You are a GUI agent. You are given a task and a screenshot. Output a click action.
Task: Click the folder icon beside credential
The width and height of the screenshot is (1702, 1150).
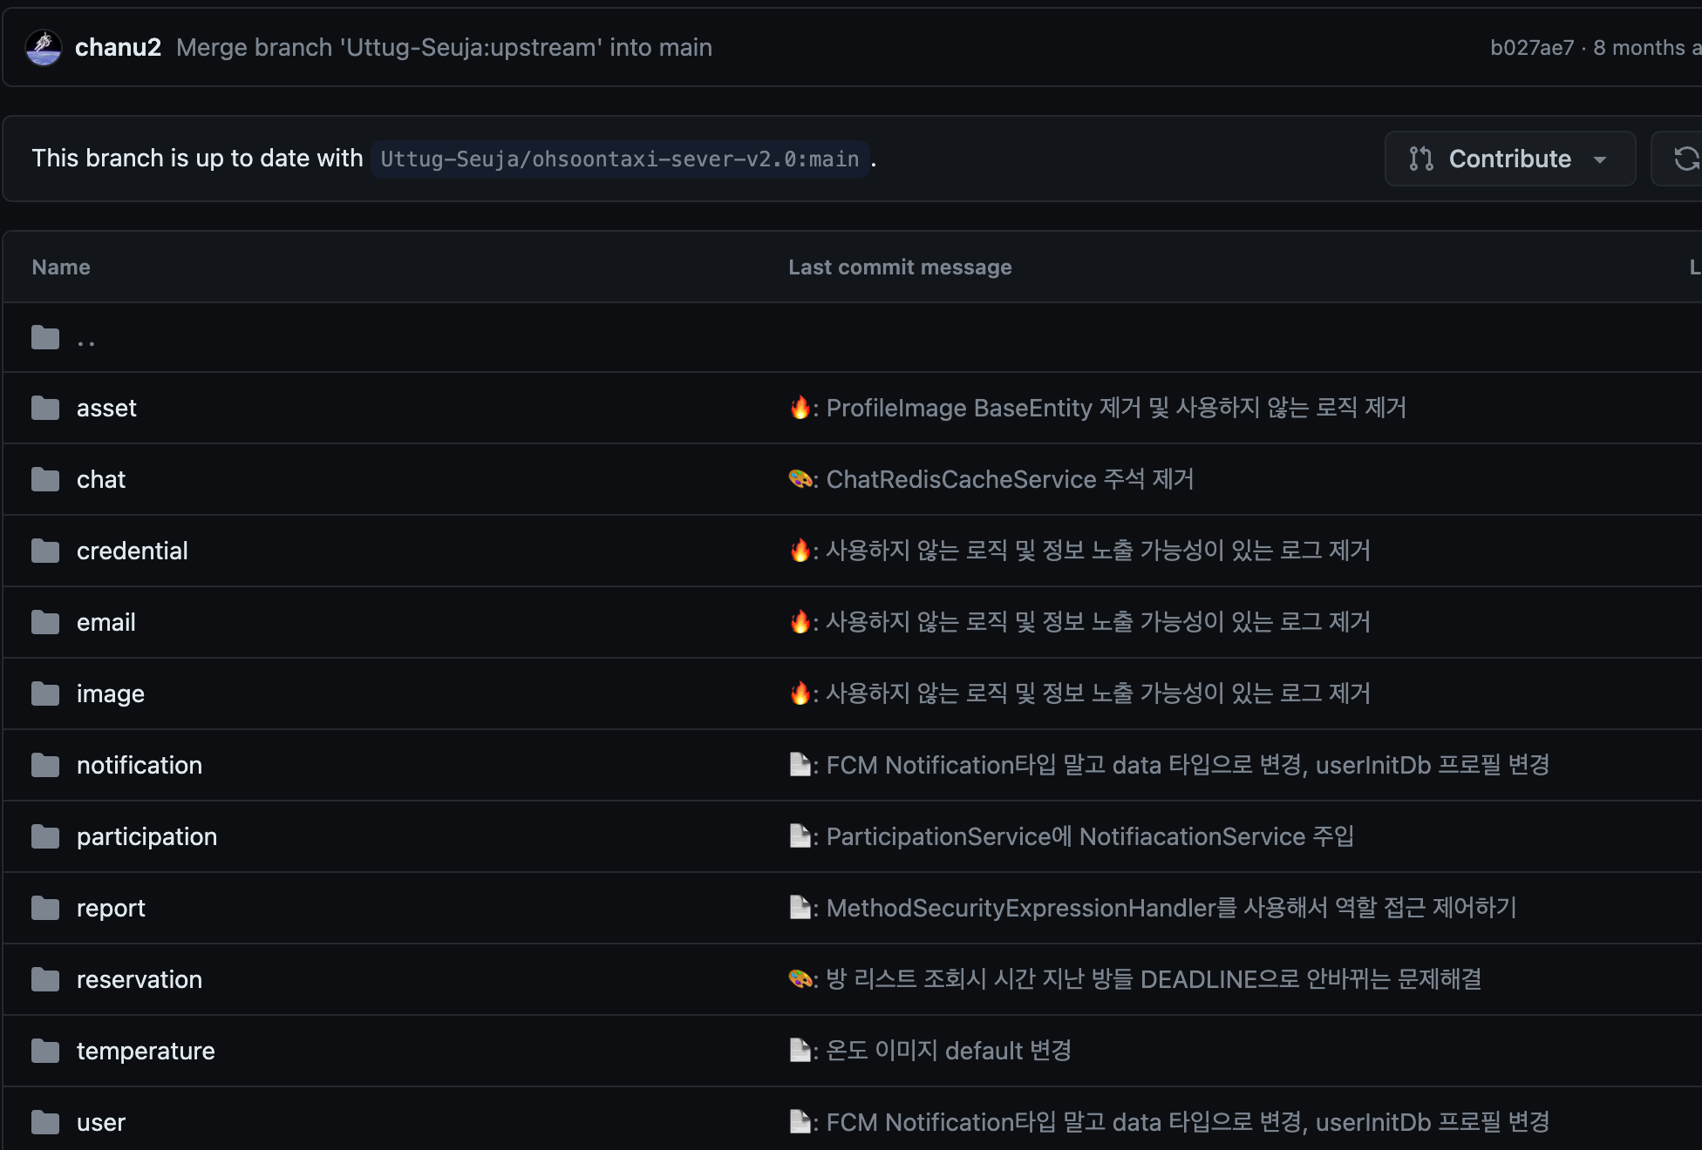pyautogui.click(x=45, y=551)
